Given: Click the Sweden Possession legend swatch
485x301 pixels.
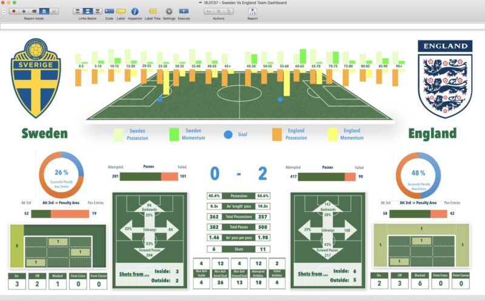Looking at the screenshot, I should coord(118,134).
